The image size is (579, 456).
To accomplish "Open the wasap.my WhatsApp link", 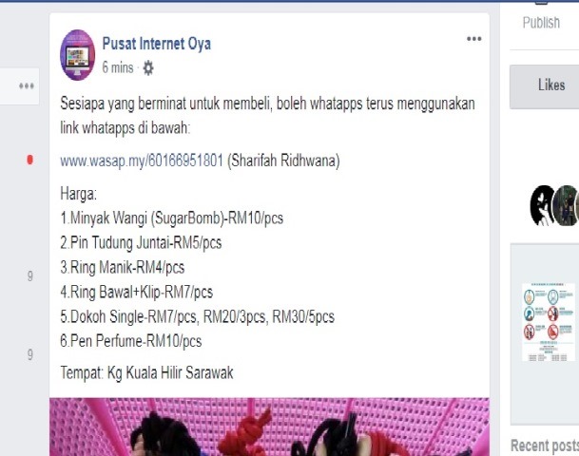I will tap(142, 161).
